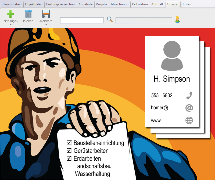Click the green plus hinzufügen icon
This screenshot has height=180, width=215.
pos(11,14)
